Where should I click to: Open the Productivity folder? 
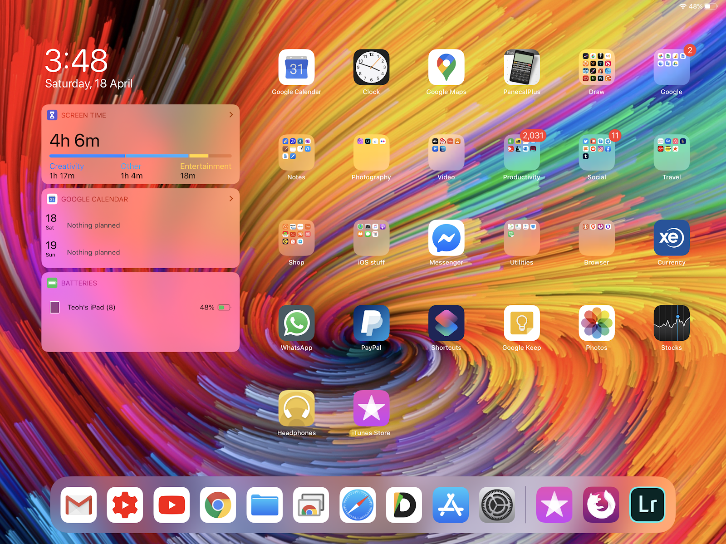[521, 152]
